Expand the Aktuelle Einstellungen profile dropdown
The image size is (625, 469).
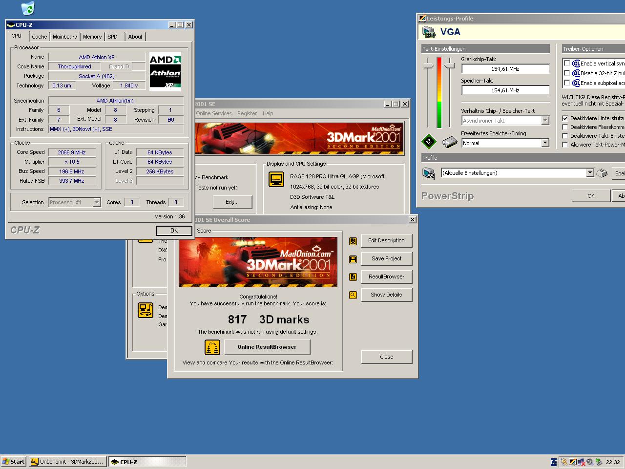coord(590,173)
